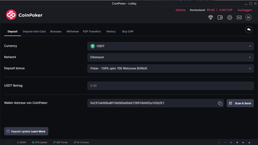Image resolution: width=258 pixels, height=145 pixels.
Task: Open the Discord community icon
Action: (237, 142)
